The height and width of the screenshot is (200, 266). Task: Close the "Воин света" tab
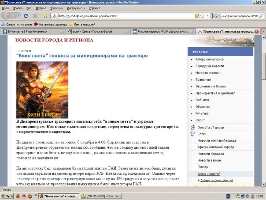tap(257, 31)
